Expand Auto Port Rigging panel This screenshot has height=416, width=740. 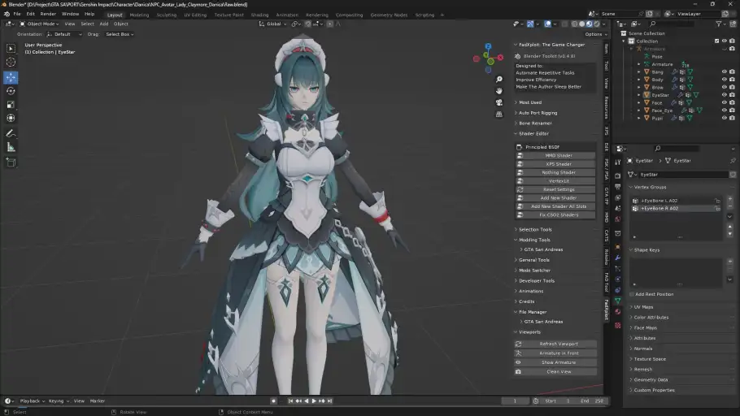click(538, 113)
